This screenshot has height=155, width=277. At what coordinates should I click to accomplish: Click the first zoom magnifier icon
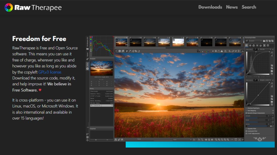pos(216,140)
